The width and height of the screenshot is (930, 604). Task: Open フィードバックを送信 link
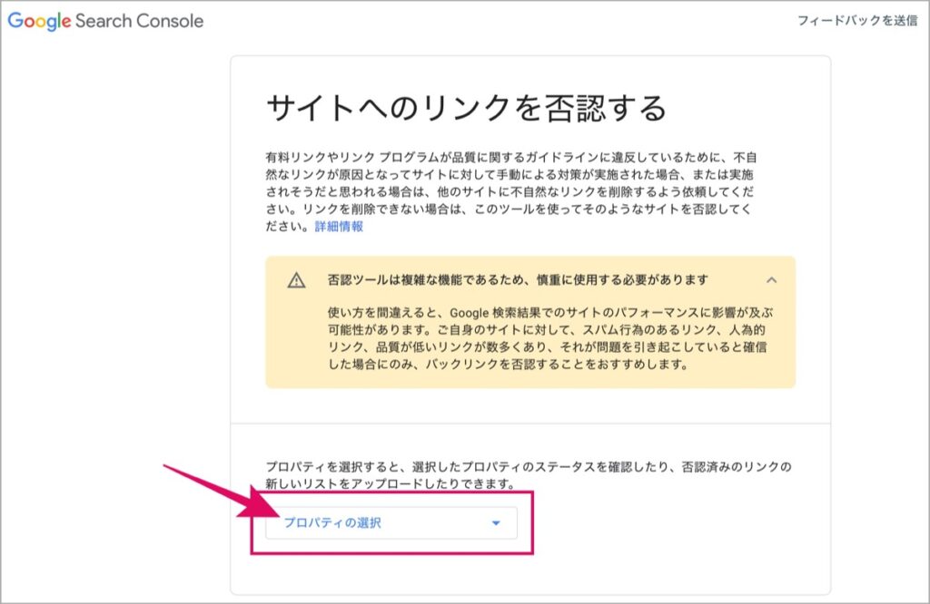(x=857, y=21)
